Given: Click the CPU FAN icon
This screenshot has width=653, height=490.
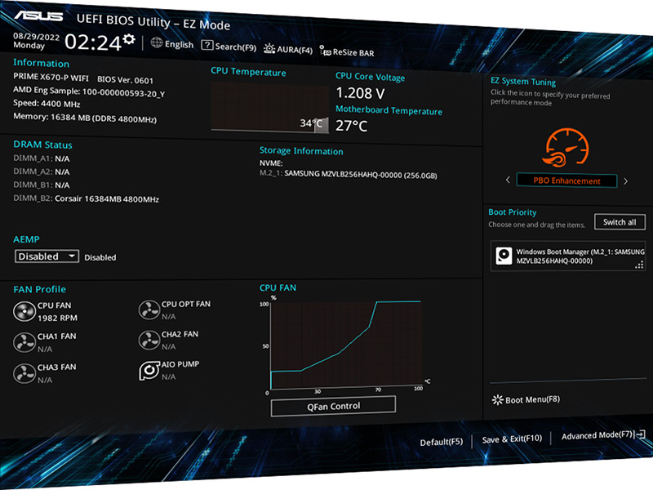Looking at the screenshot, I should point(24,312).
